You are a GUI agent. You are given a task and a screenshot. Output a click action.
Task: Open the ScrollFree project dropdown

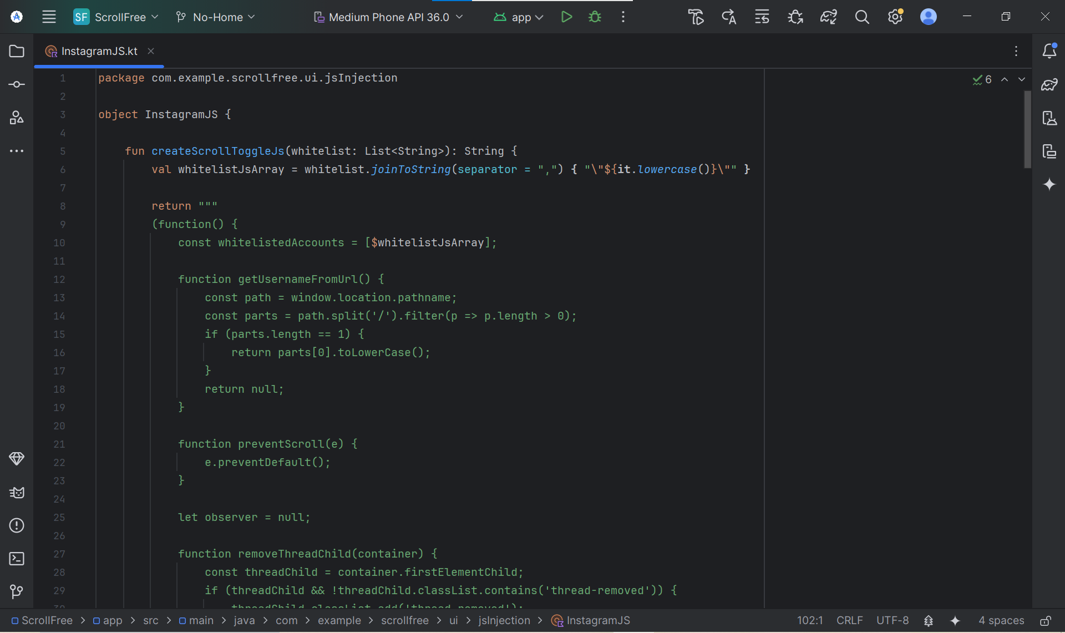click(116, 17)
